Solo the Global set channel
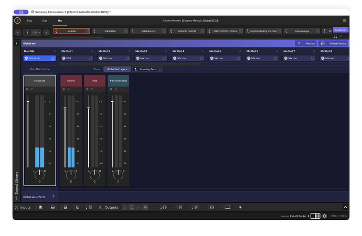 (27, 89)
